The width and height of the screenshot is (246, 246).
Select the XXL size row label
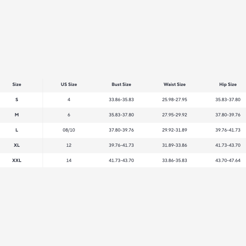click(x=17, y=160)
